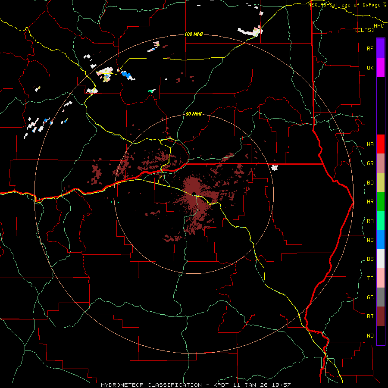Click the GR legend label
This screenshot has width=388, height=388.
pos(370,163)
